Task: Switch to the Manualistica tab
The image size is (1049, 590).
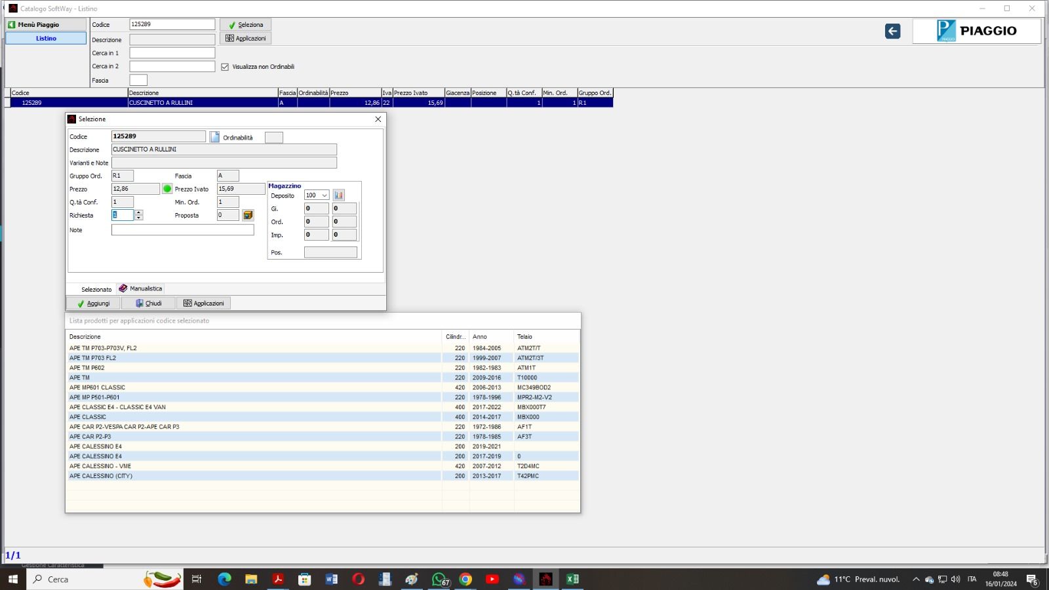Action: click(141, 288)
